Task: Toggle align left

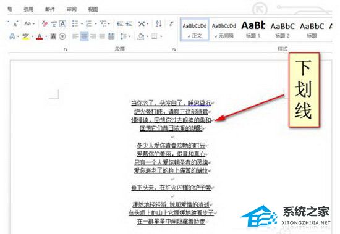Action: point(75,36)
